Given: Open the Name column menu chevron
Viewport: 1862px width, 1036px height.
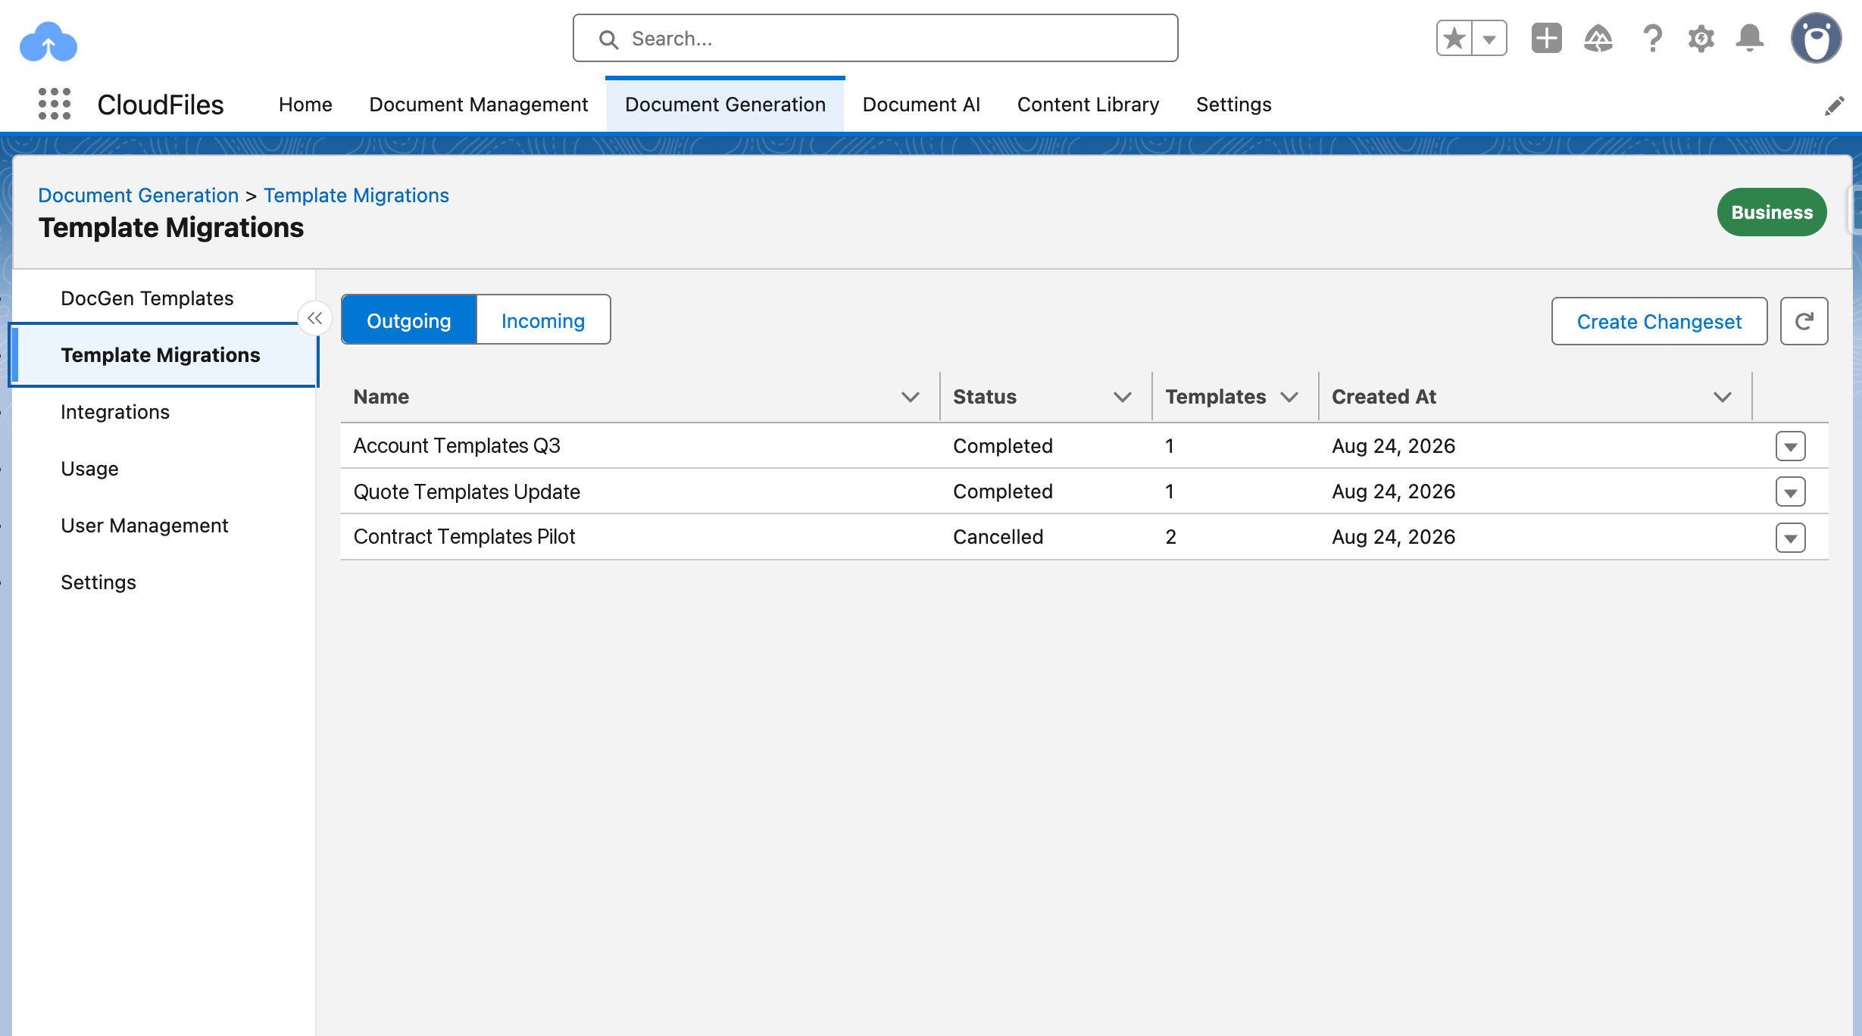Looking at the screenshot, I should [911, 397].
